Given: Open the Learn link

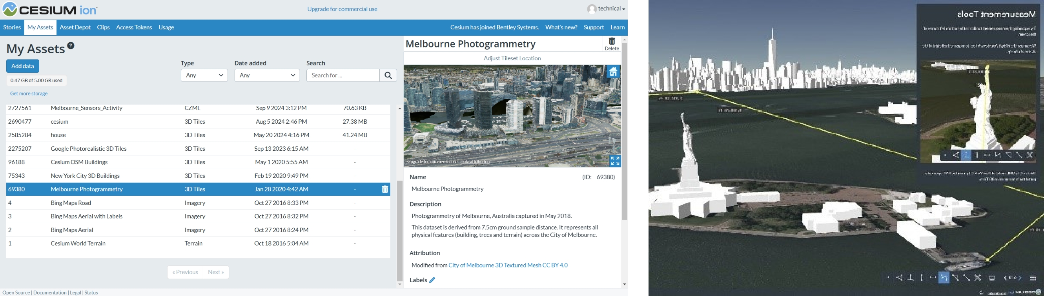Looking at the screenshot, I should click(x=618, y=27).
